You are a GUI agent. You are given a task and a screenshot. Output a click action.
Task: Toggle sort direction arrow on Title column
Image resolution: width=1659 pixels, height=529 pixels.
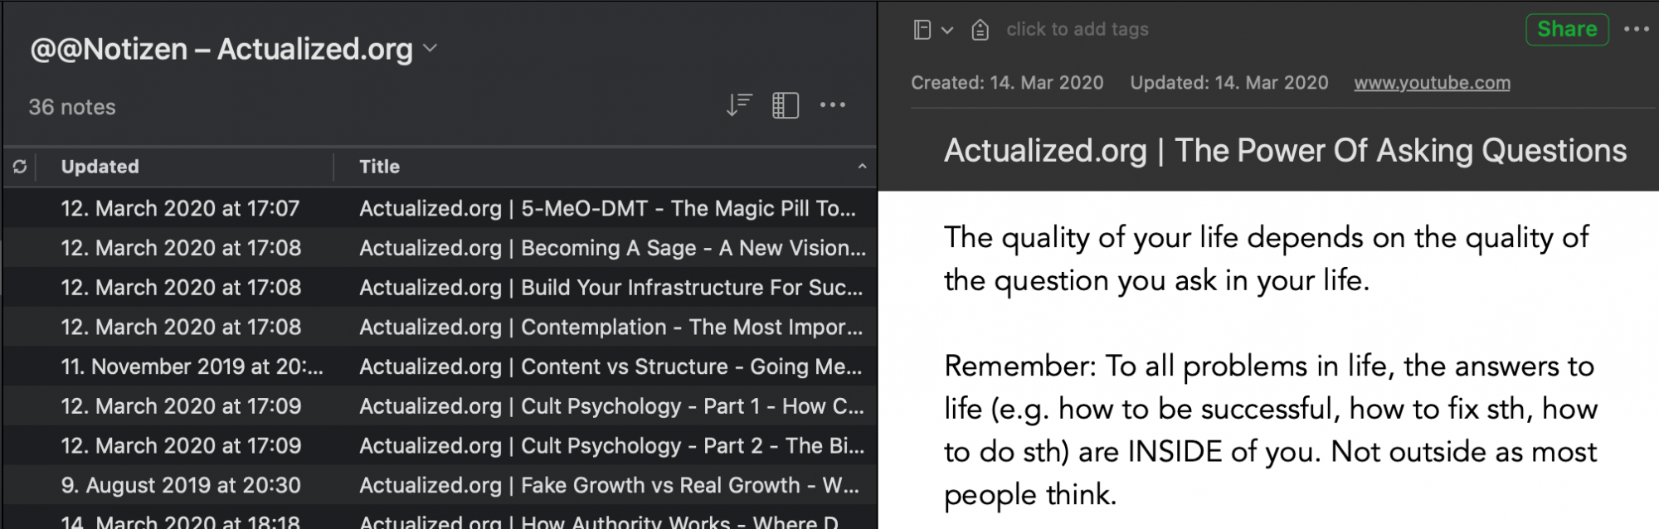pyautogui.click(x=862, y=167)
